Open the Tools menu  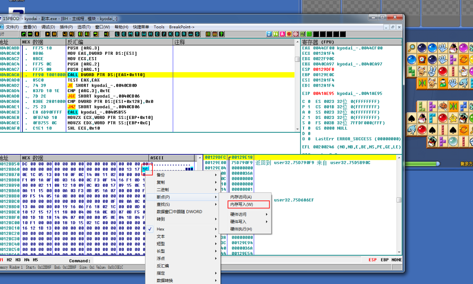pos(159,27)
